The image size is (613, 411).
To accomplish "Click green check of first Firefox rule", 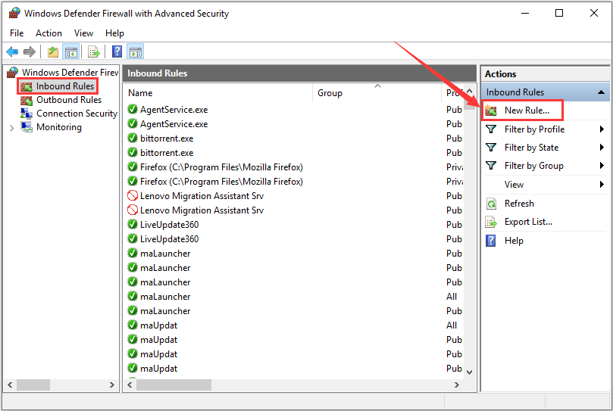I will [133, 167].
